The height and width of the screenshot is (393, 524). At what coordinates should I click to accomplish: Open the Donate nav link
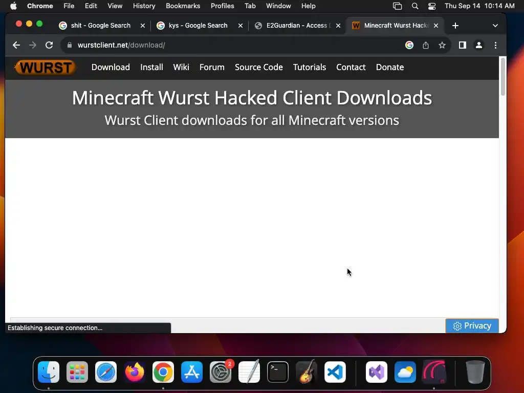[389, 67]
